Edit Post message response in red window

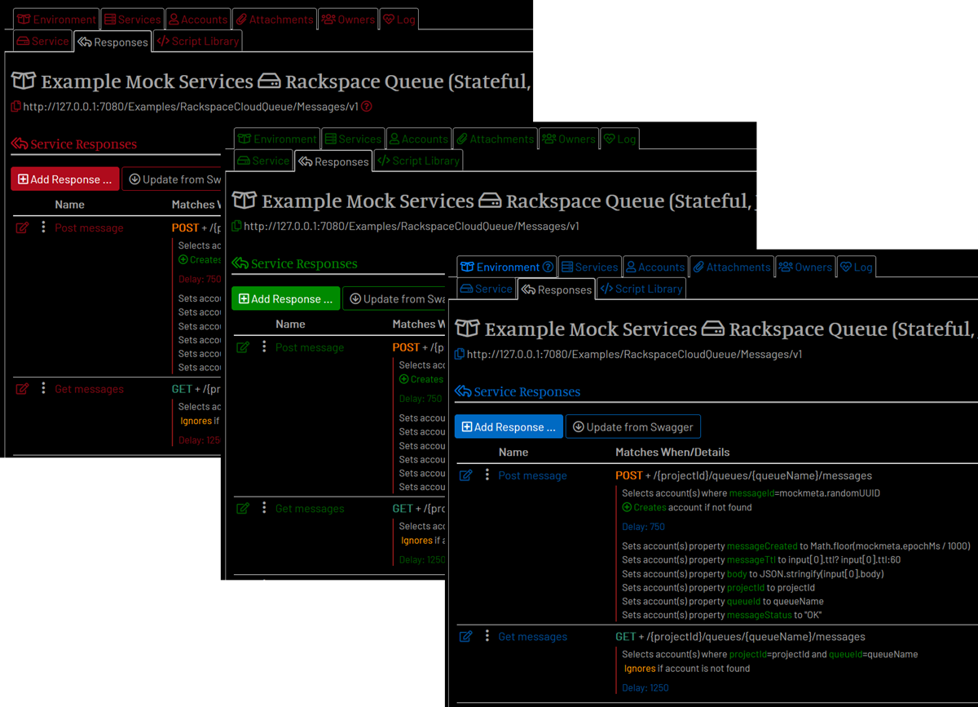(x=22, y=228)
